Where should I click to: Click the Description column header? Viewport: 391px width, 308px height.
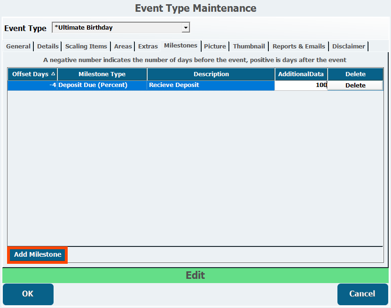click(x=211, y=74)
